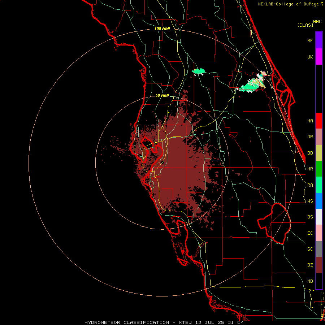Click the HA red legend color swatch
This screenshot has width=325, height=325.
click(319, 121)
